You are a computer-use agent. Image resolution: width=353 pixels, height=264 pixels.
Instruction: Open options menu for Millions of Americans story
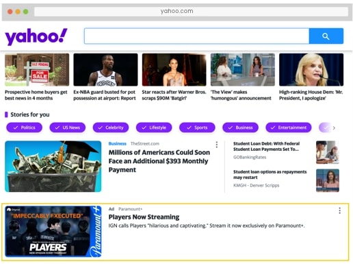(217, 145)
